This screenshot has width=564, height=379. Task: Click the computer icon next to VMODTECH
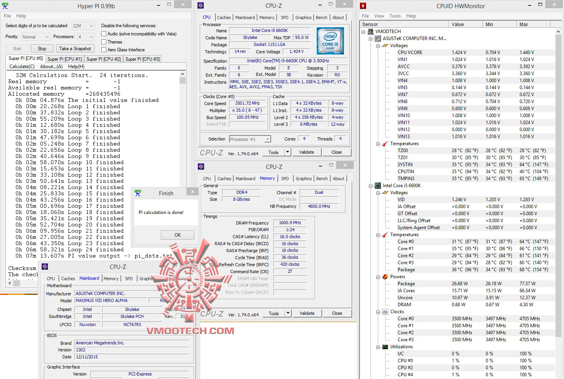click(x=370, y=32)
